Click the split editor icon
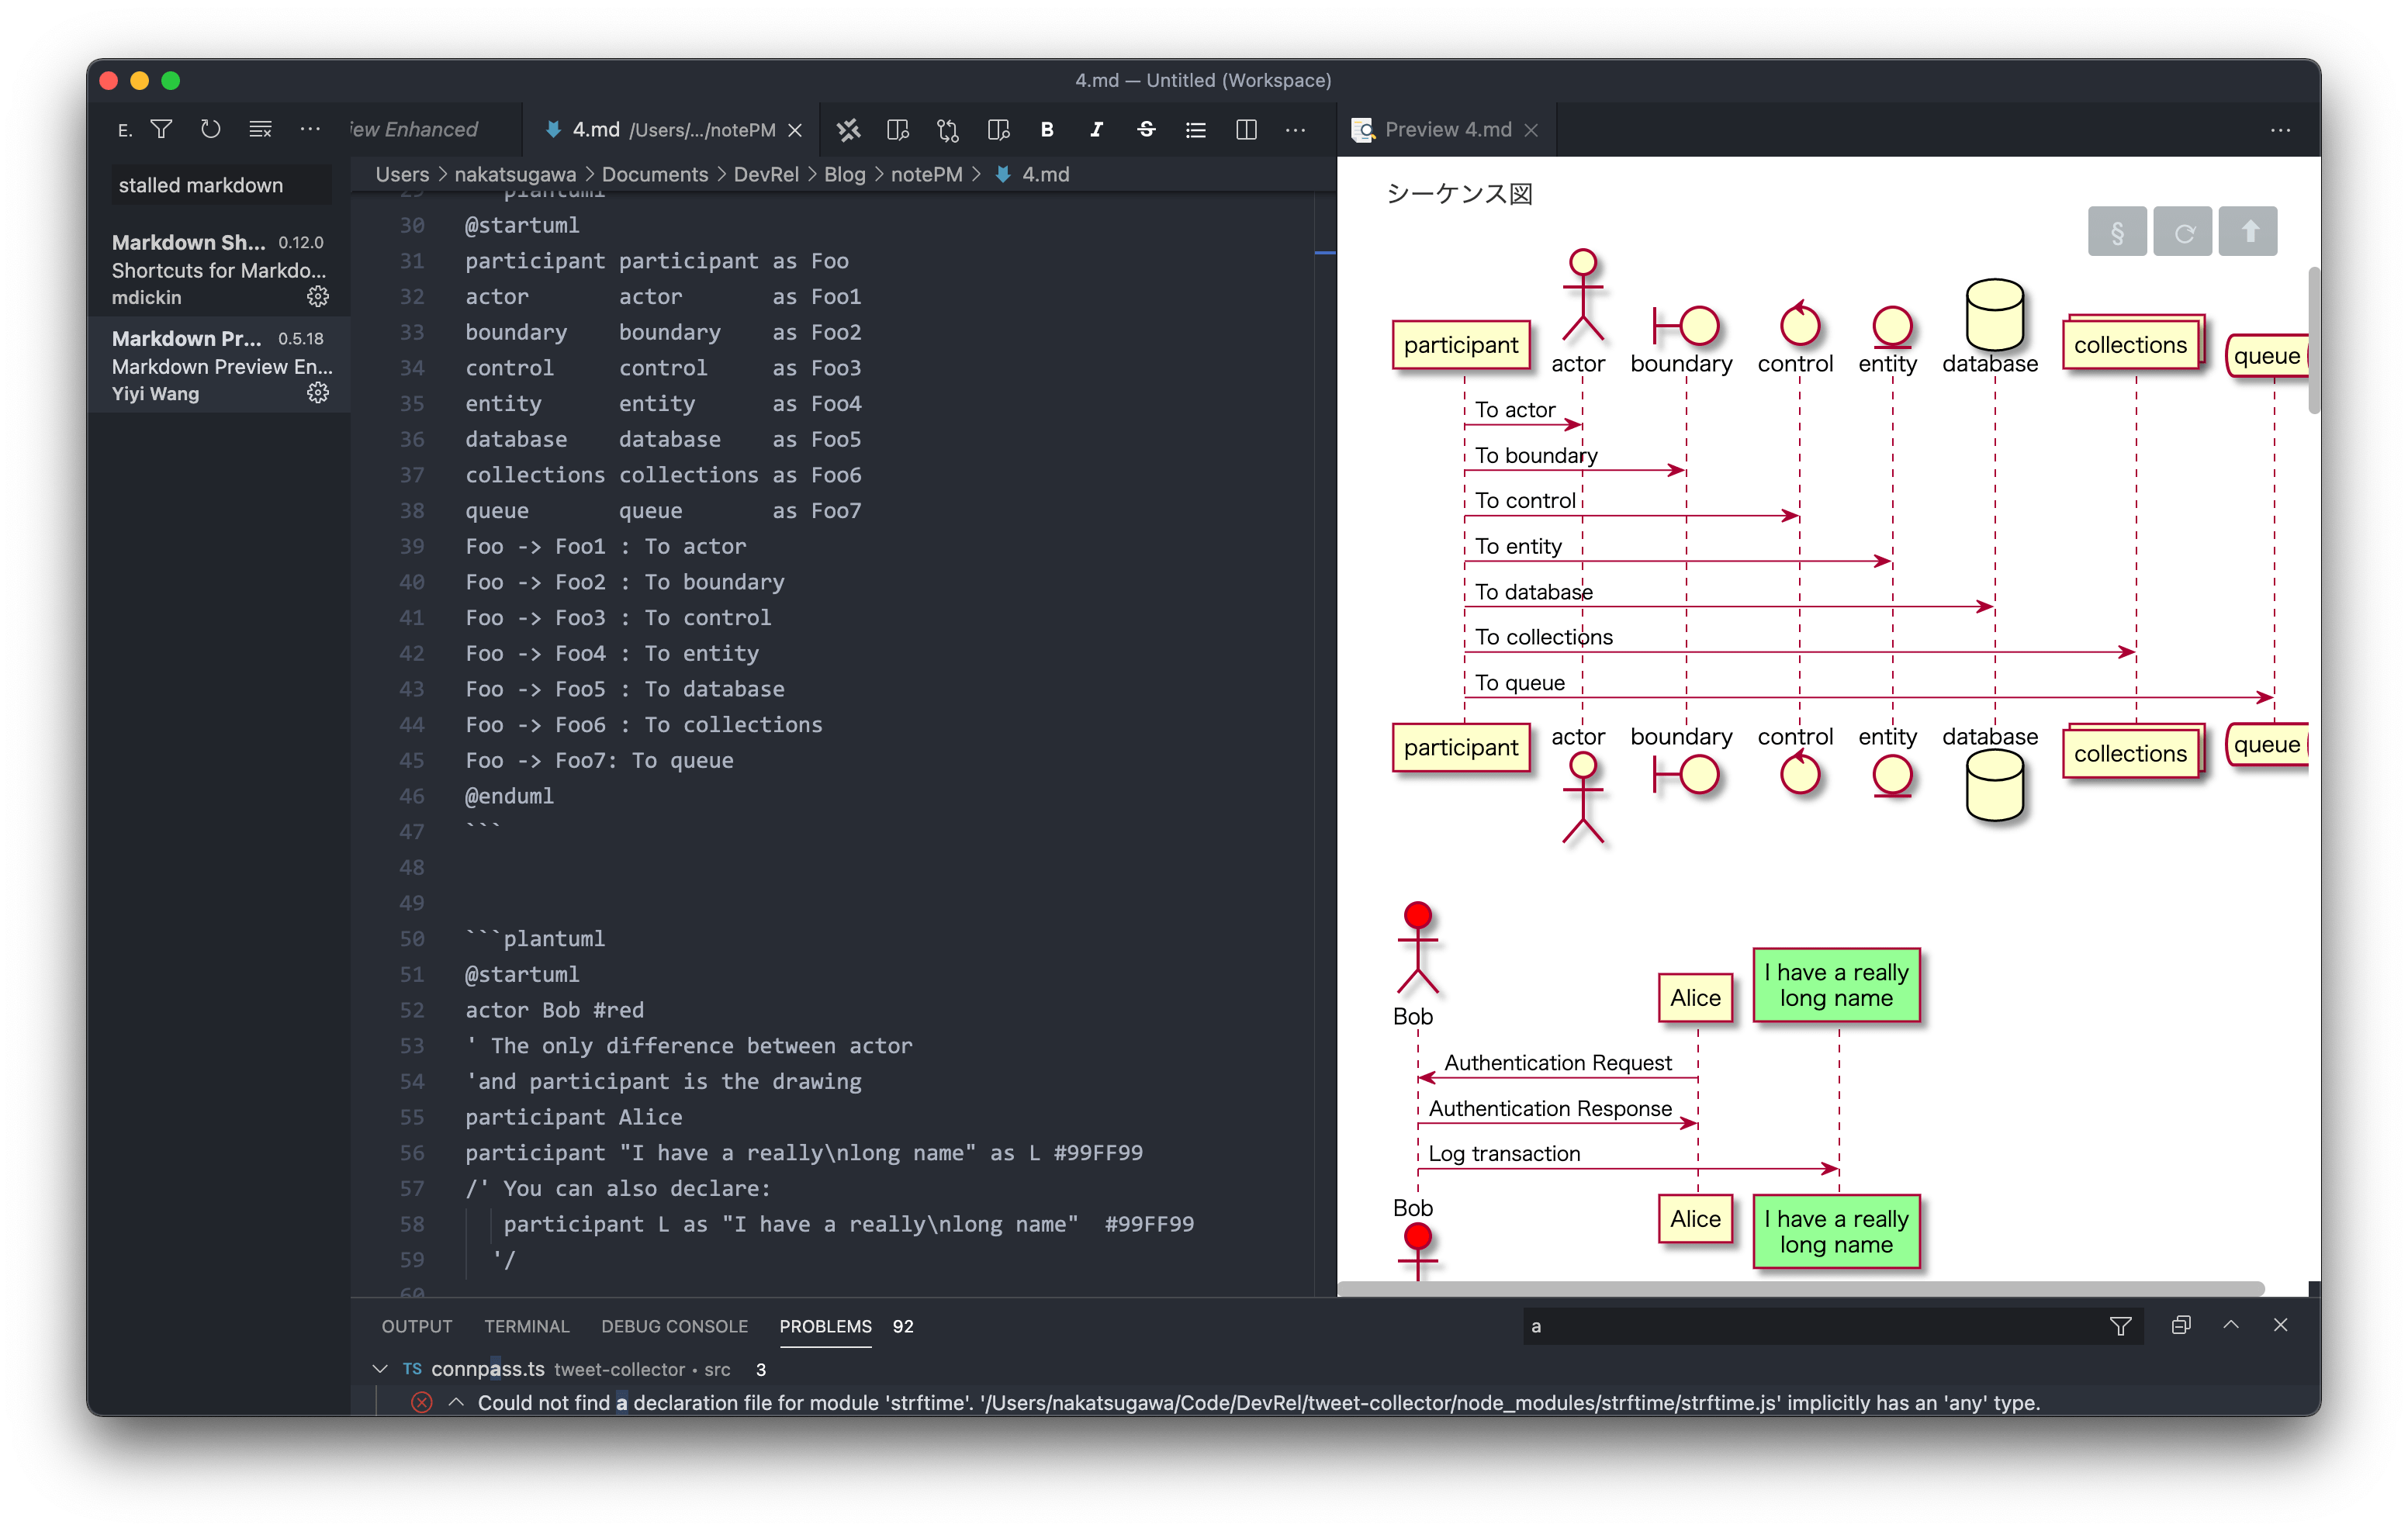The height and width of the screenshot is (1531, 2408). pos(1246,130)
